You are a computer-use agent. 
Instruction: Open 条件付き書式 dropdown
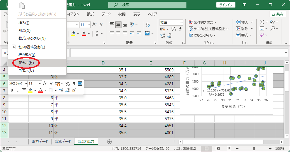[202, 22]
